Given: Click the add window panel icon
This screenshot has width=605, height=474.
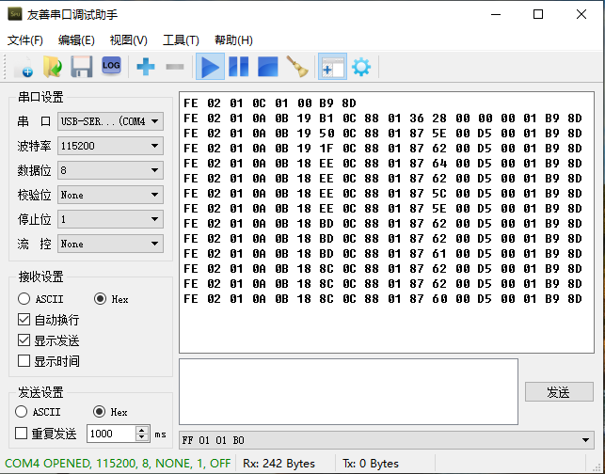Looking at the screenshot, I should tap(332, 67).
